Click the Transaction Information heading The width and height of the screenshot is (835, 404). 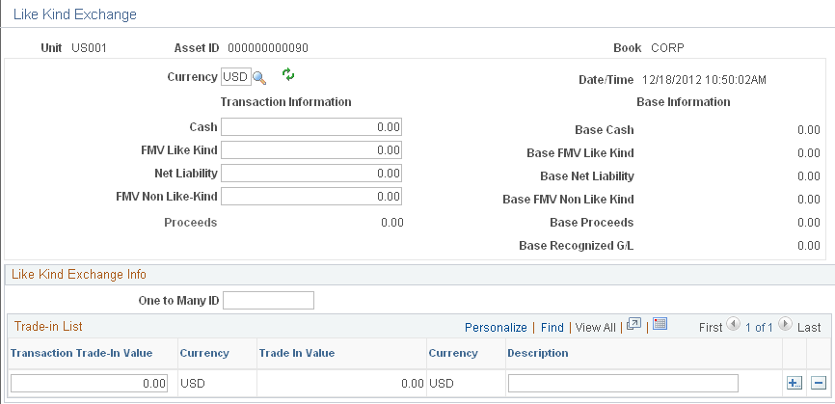point(285,101)
